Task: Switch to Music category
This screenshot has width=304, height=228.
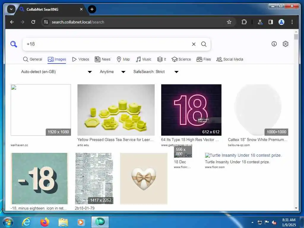Action: pyautogui.click(x=144, y=59)
